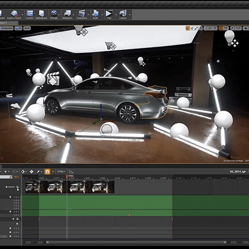
Task: Click the Sequencer horizontal time range scrollbar
Action: tap(136, 242)
